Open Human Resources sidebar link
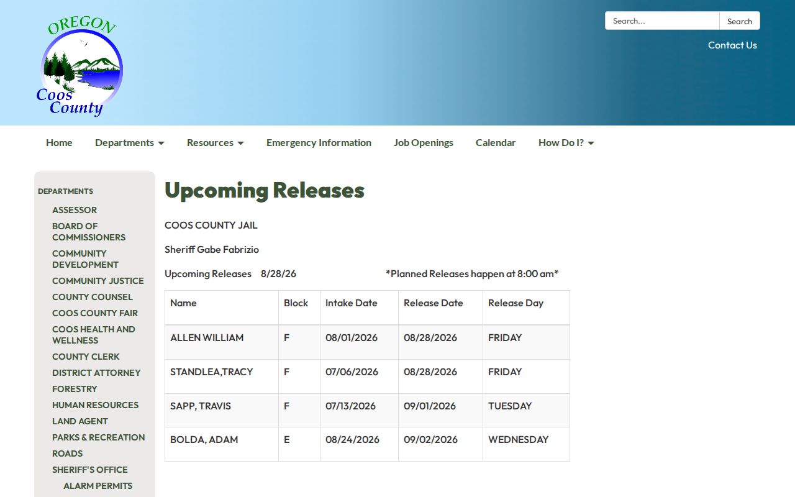This screenshot has height=497, width=795. coord(95,405)
